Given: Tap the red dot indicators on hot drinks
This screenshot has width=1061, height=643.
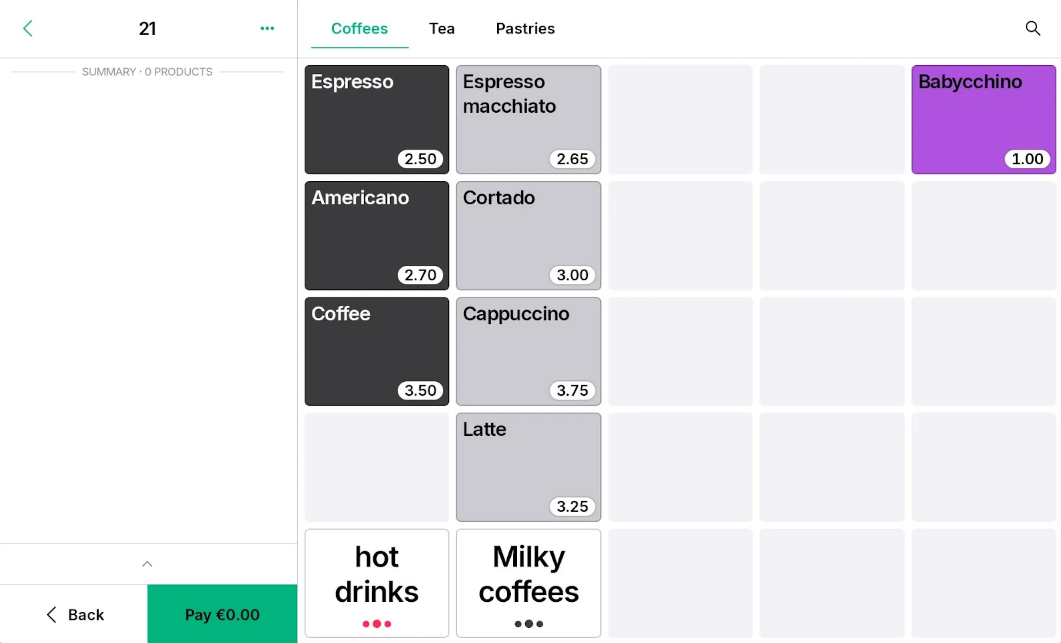Looking at the screenshot, I should [377, 623].
